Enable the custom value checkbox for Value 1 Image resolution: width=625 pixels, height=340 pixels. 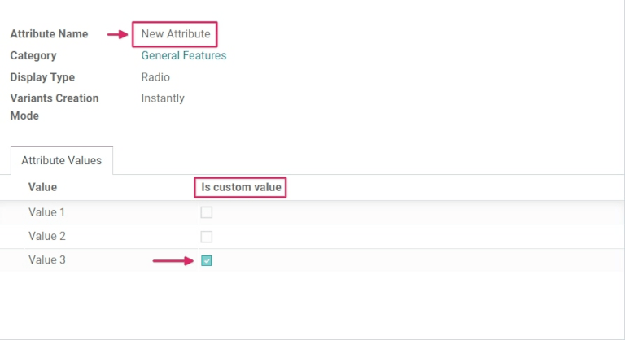[207, 213]
